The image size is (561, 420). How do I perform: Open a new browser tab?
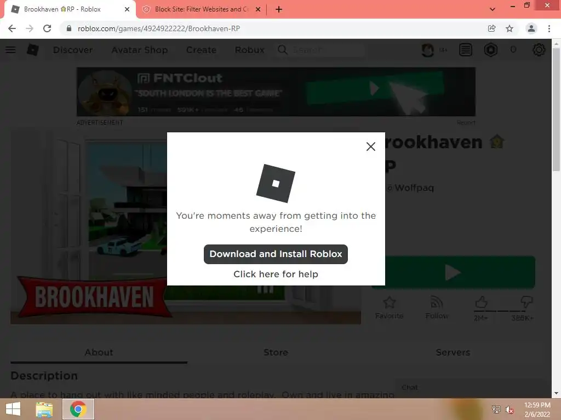click(279, 9)
